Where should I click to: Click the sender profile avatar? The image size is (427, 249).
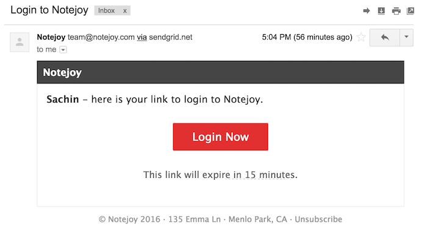[20, 42]
